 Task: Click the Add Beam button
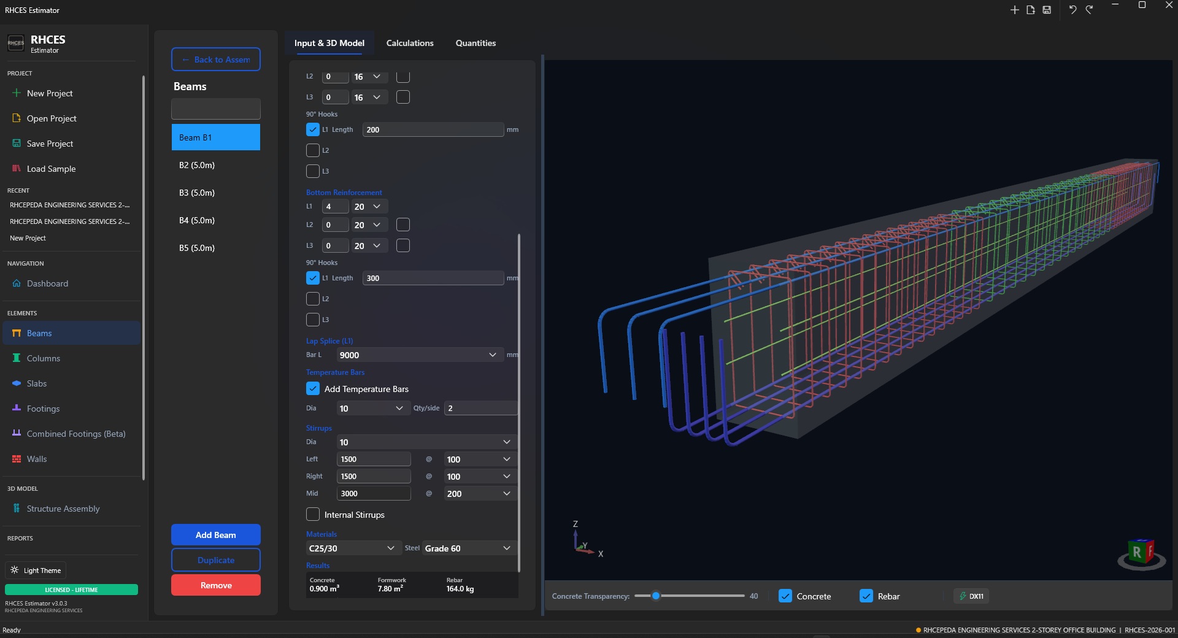216,535
